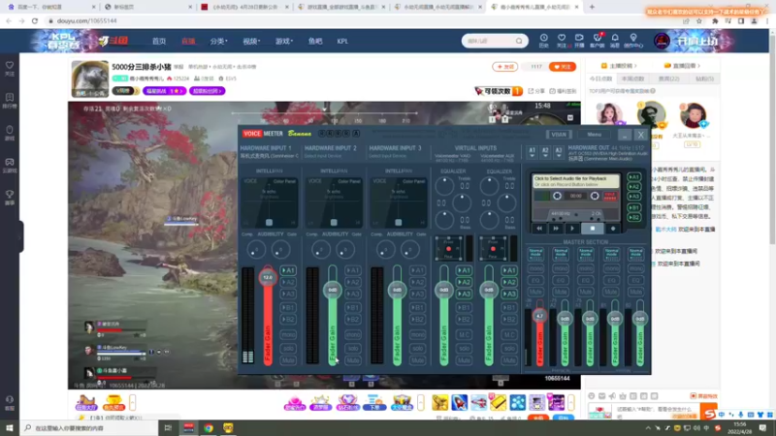Viewport: 776px width, 436px height.
Task: Click search magnifier in Douyu search box
Action: click(519, 41)
